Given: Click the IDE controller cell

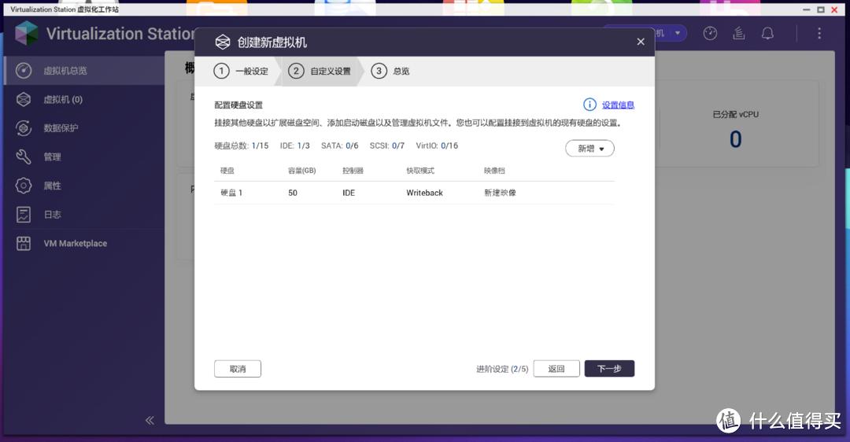Looking at the screenshot, I should pyautogui.click(x=349, y=193).
